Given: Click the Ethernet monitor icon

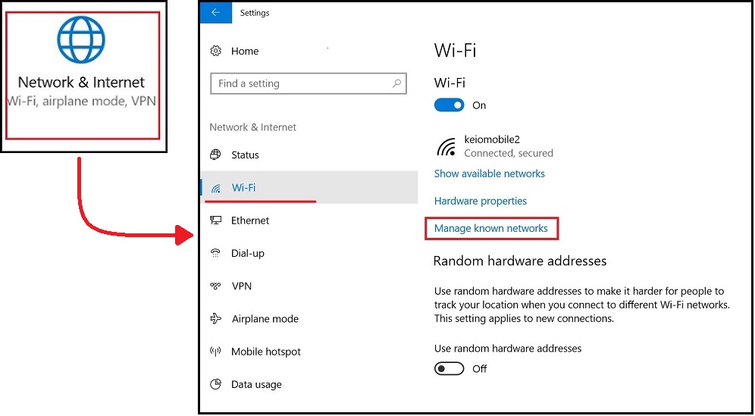Looking at the screenshot, I should click(x=216, y=221).
